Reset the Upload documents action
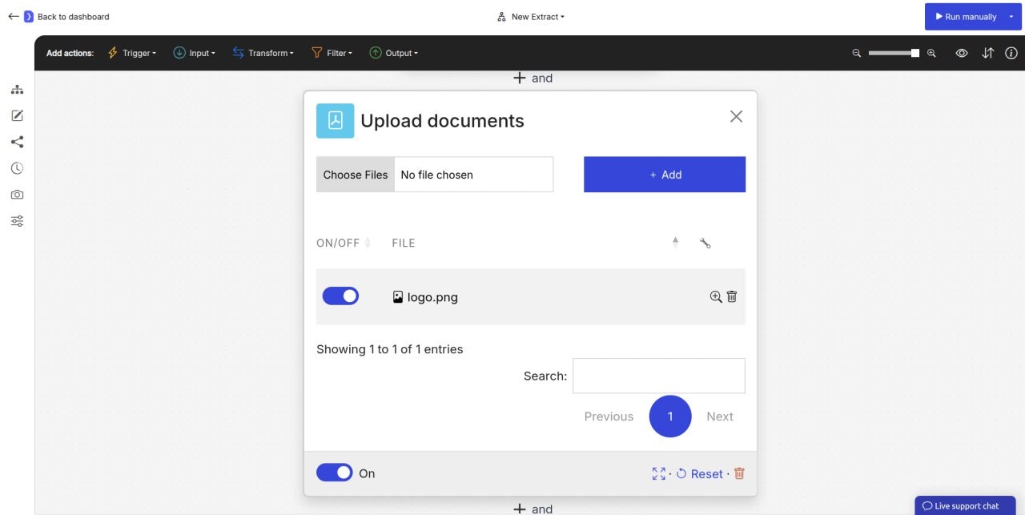The image size is (1025, 515). (699, 473)
